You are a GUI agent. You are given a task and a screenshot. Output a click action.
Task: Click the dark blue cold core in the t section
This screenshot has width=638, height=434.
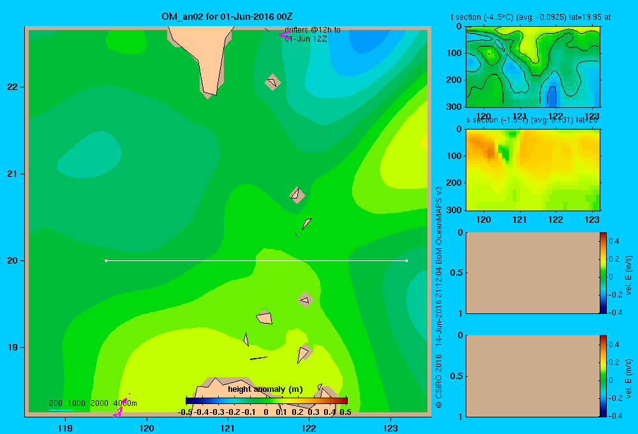tap(552, 97)
